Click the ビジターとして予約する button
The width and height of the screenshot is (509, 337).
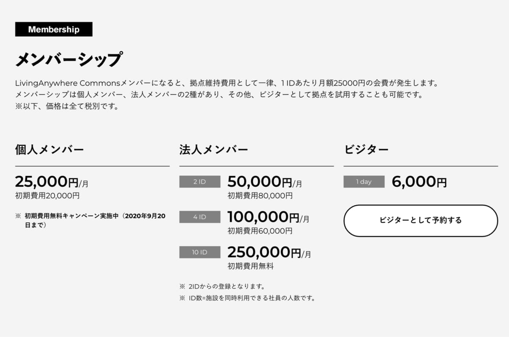click(420, 220)
